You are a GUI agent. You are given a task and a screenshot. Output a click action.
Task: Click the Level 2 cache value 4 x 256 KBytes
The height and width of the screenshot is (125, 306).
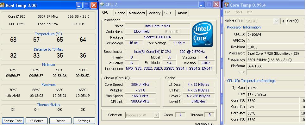click(x=198, y=96)
